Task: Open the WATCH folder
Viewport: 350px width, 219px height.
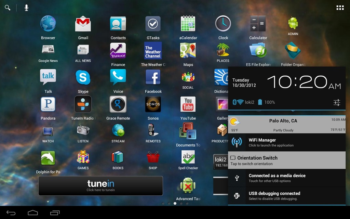Action: pyautogui.click(x=48, y=131)
